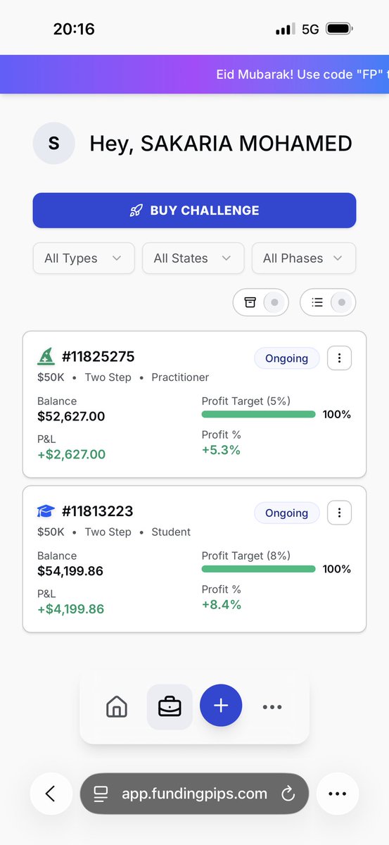Open three-dot menu for account #11813223
This screenshot has width=389, height=845.
[339, 513]
